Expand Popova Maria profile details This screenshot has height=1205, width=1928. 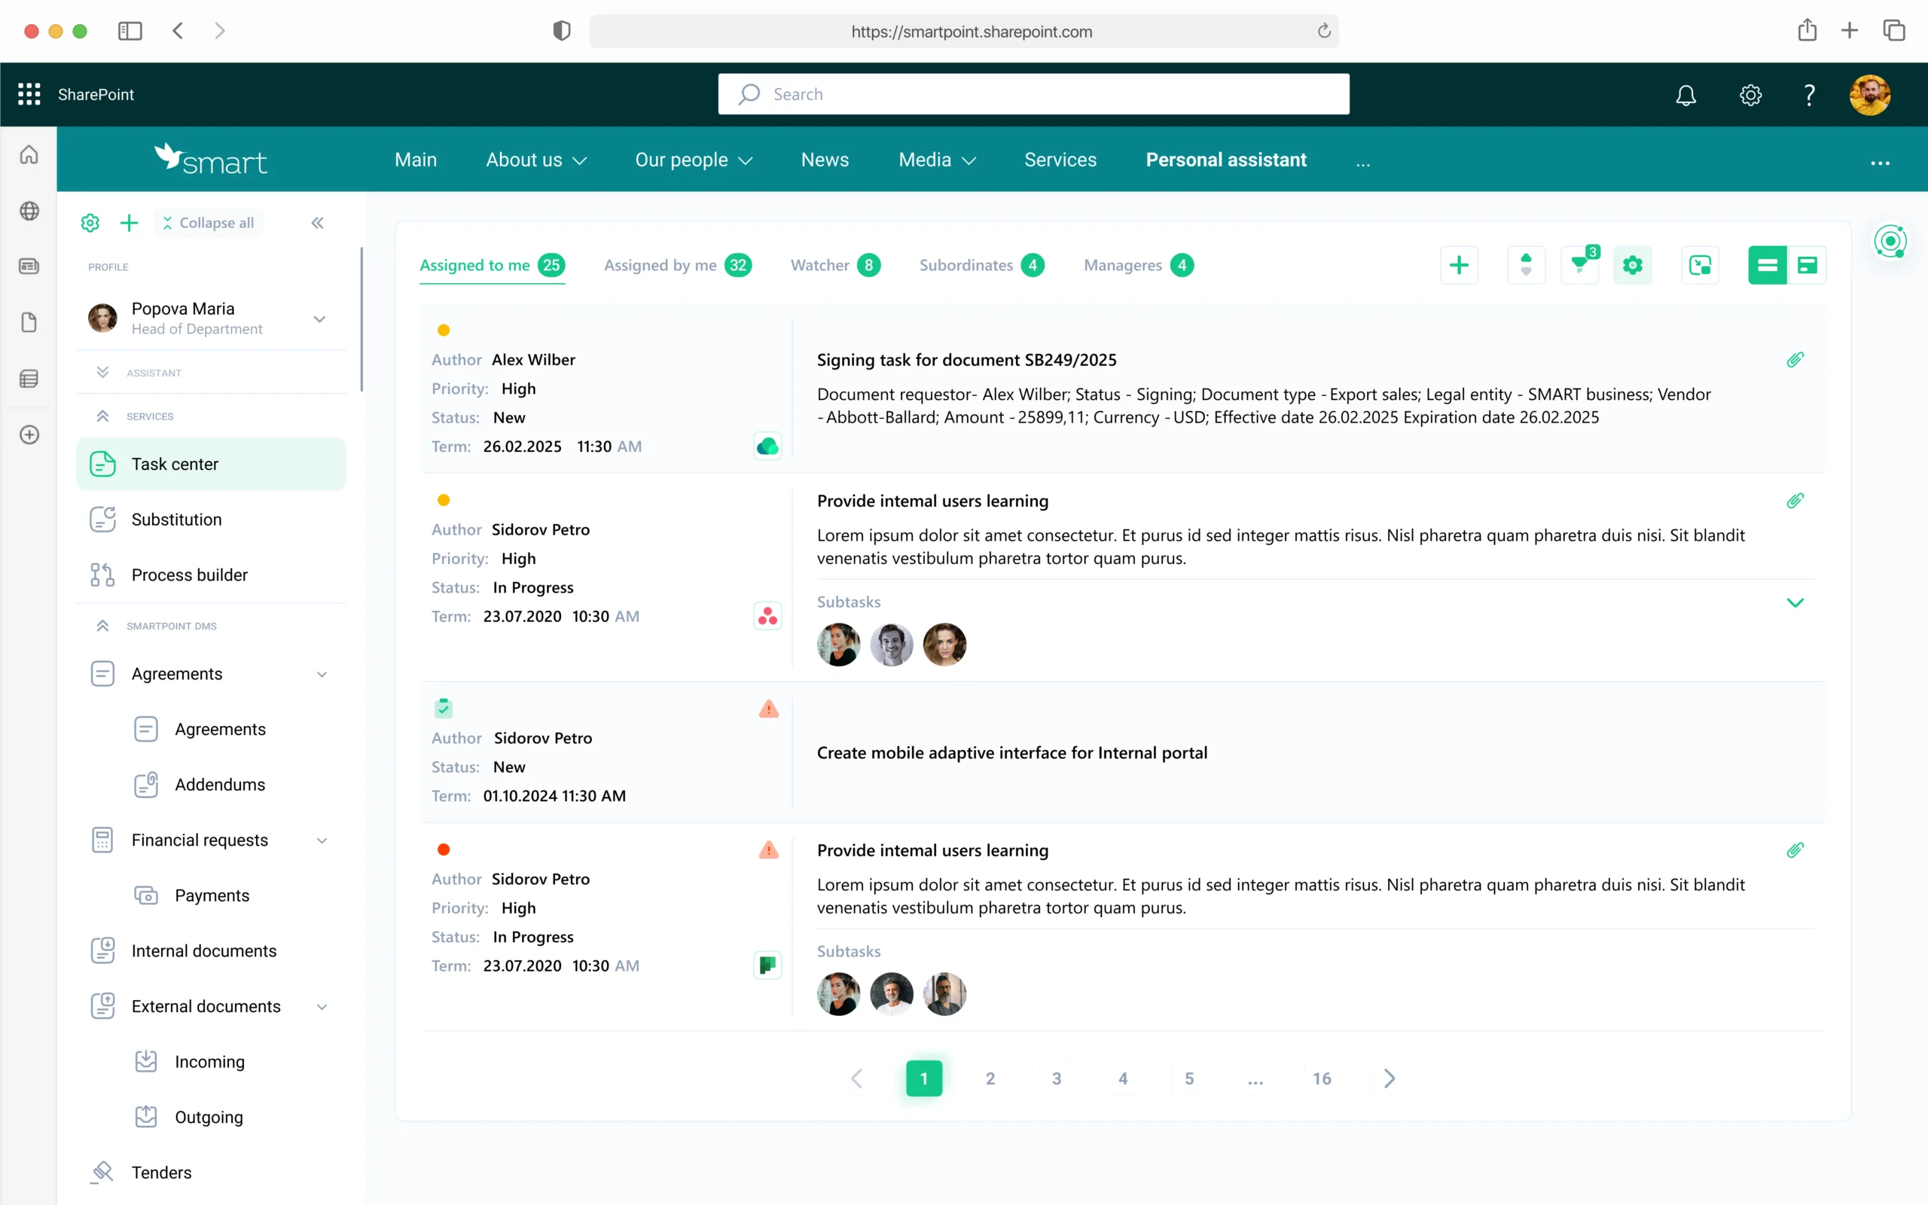click(319, 318)
